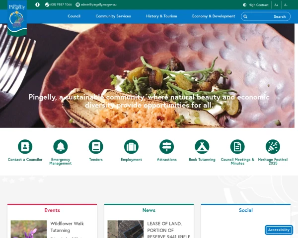298x238 pixels.
Task: Open the Emergency Management text link
Action: tap(61, 161)
